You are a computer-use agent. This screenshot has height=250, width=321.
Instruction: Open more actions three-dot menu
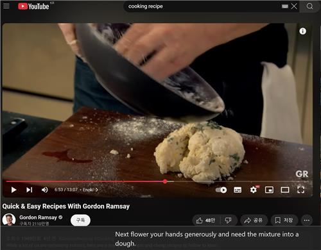tap(307, 221)
